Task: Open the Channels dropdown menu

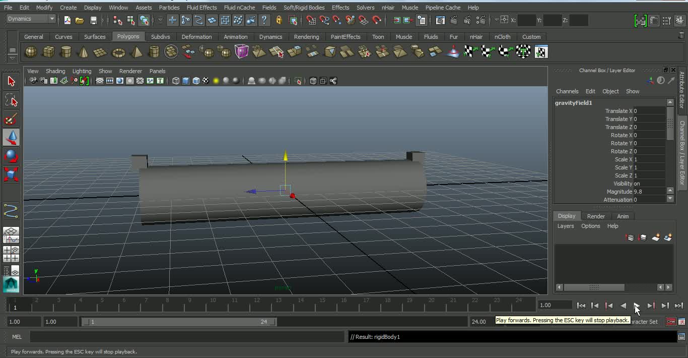Action: pos(567,91)
